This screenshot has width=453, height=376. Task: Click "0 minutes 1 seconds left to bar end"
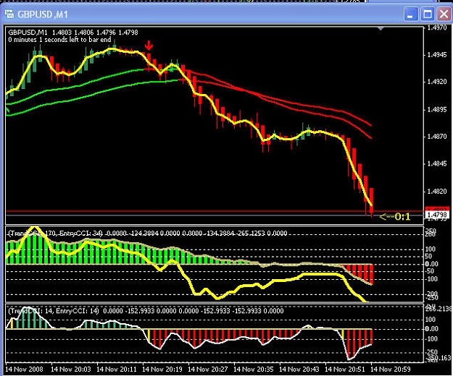click(59, 40)
